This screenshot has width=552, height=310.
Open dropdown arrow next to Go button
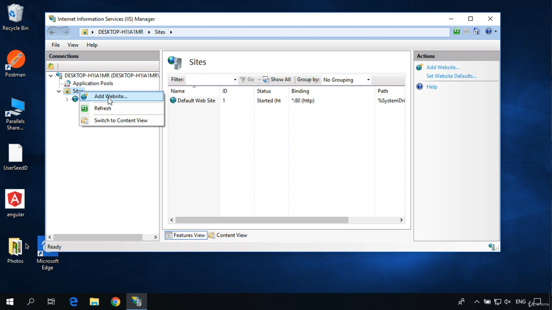click(x=259, y=80)
